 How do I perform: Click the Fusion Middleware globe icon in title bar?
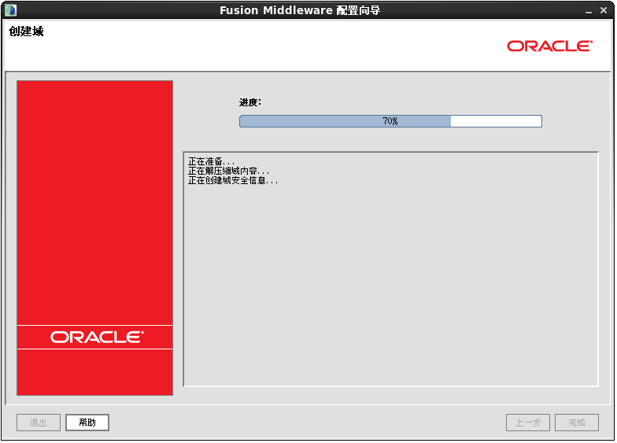click(11, 10)
